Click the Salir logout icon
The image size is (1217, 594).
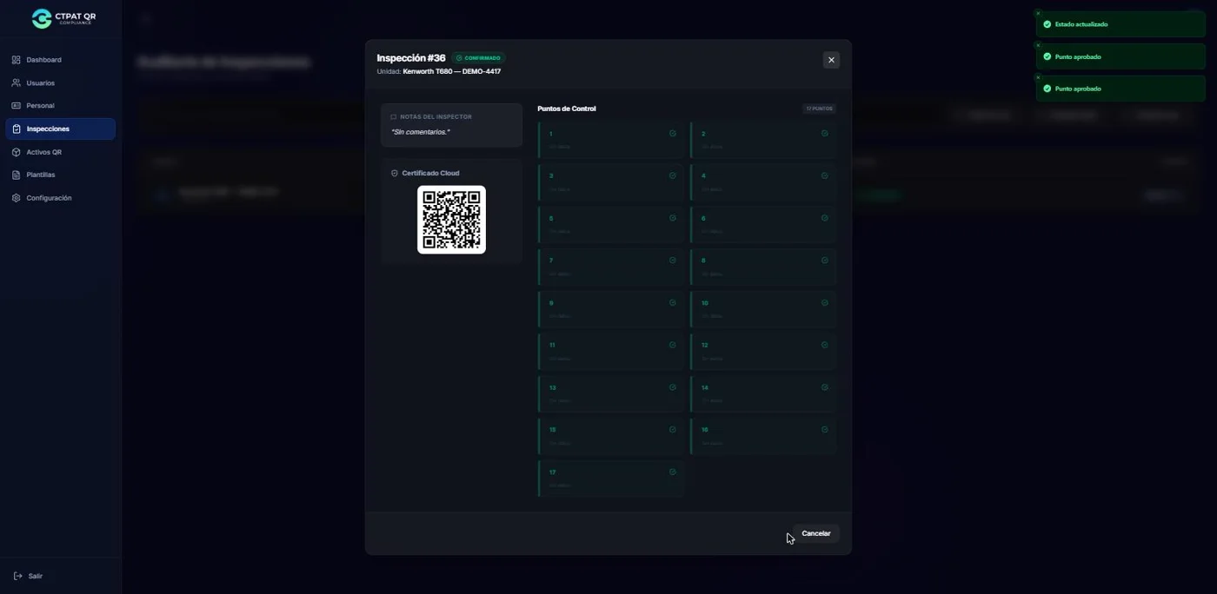point(17,576)
